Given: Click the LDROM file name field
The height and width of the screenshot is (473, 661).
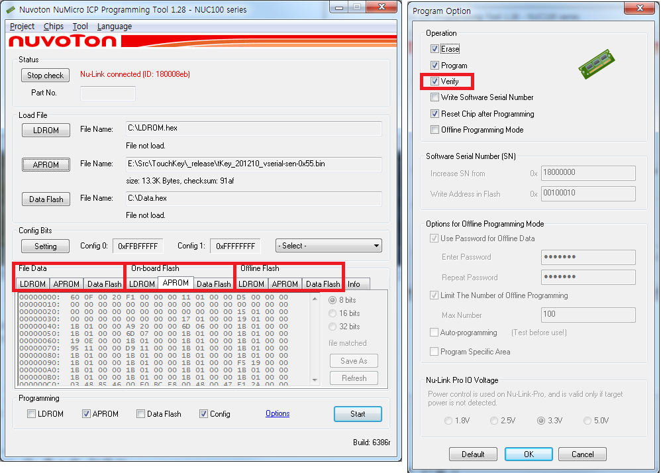Looking at the screenshot, I should click(x=254, y=129).
